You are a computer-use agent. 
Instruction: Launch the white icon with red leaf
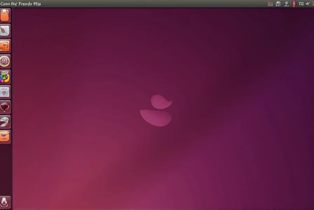point(5,31)
